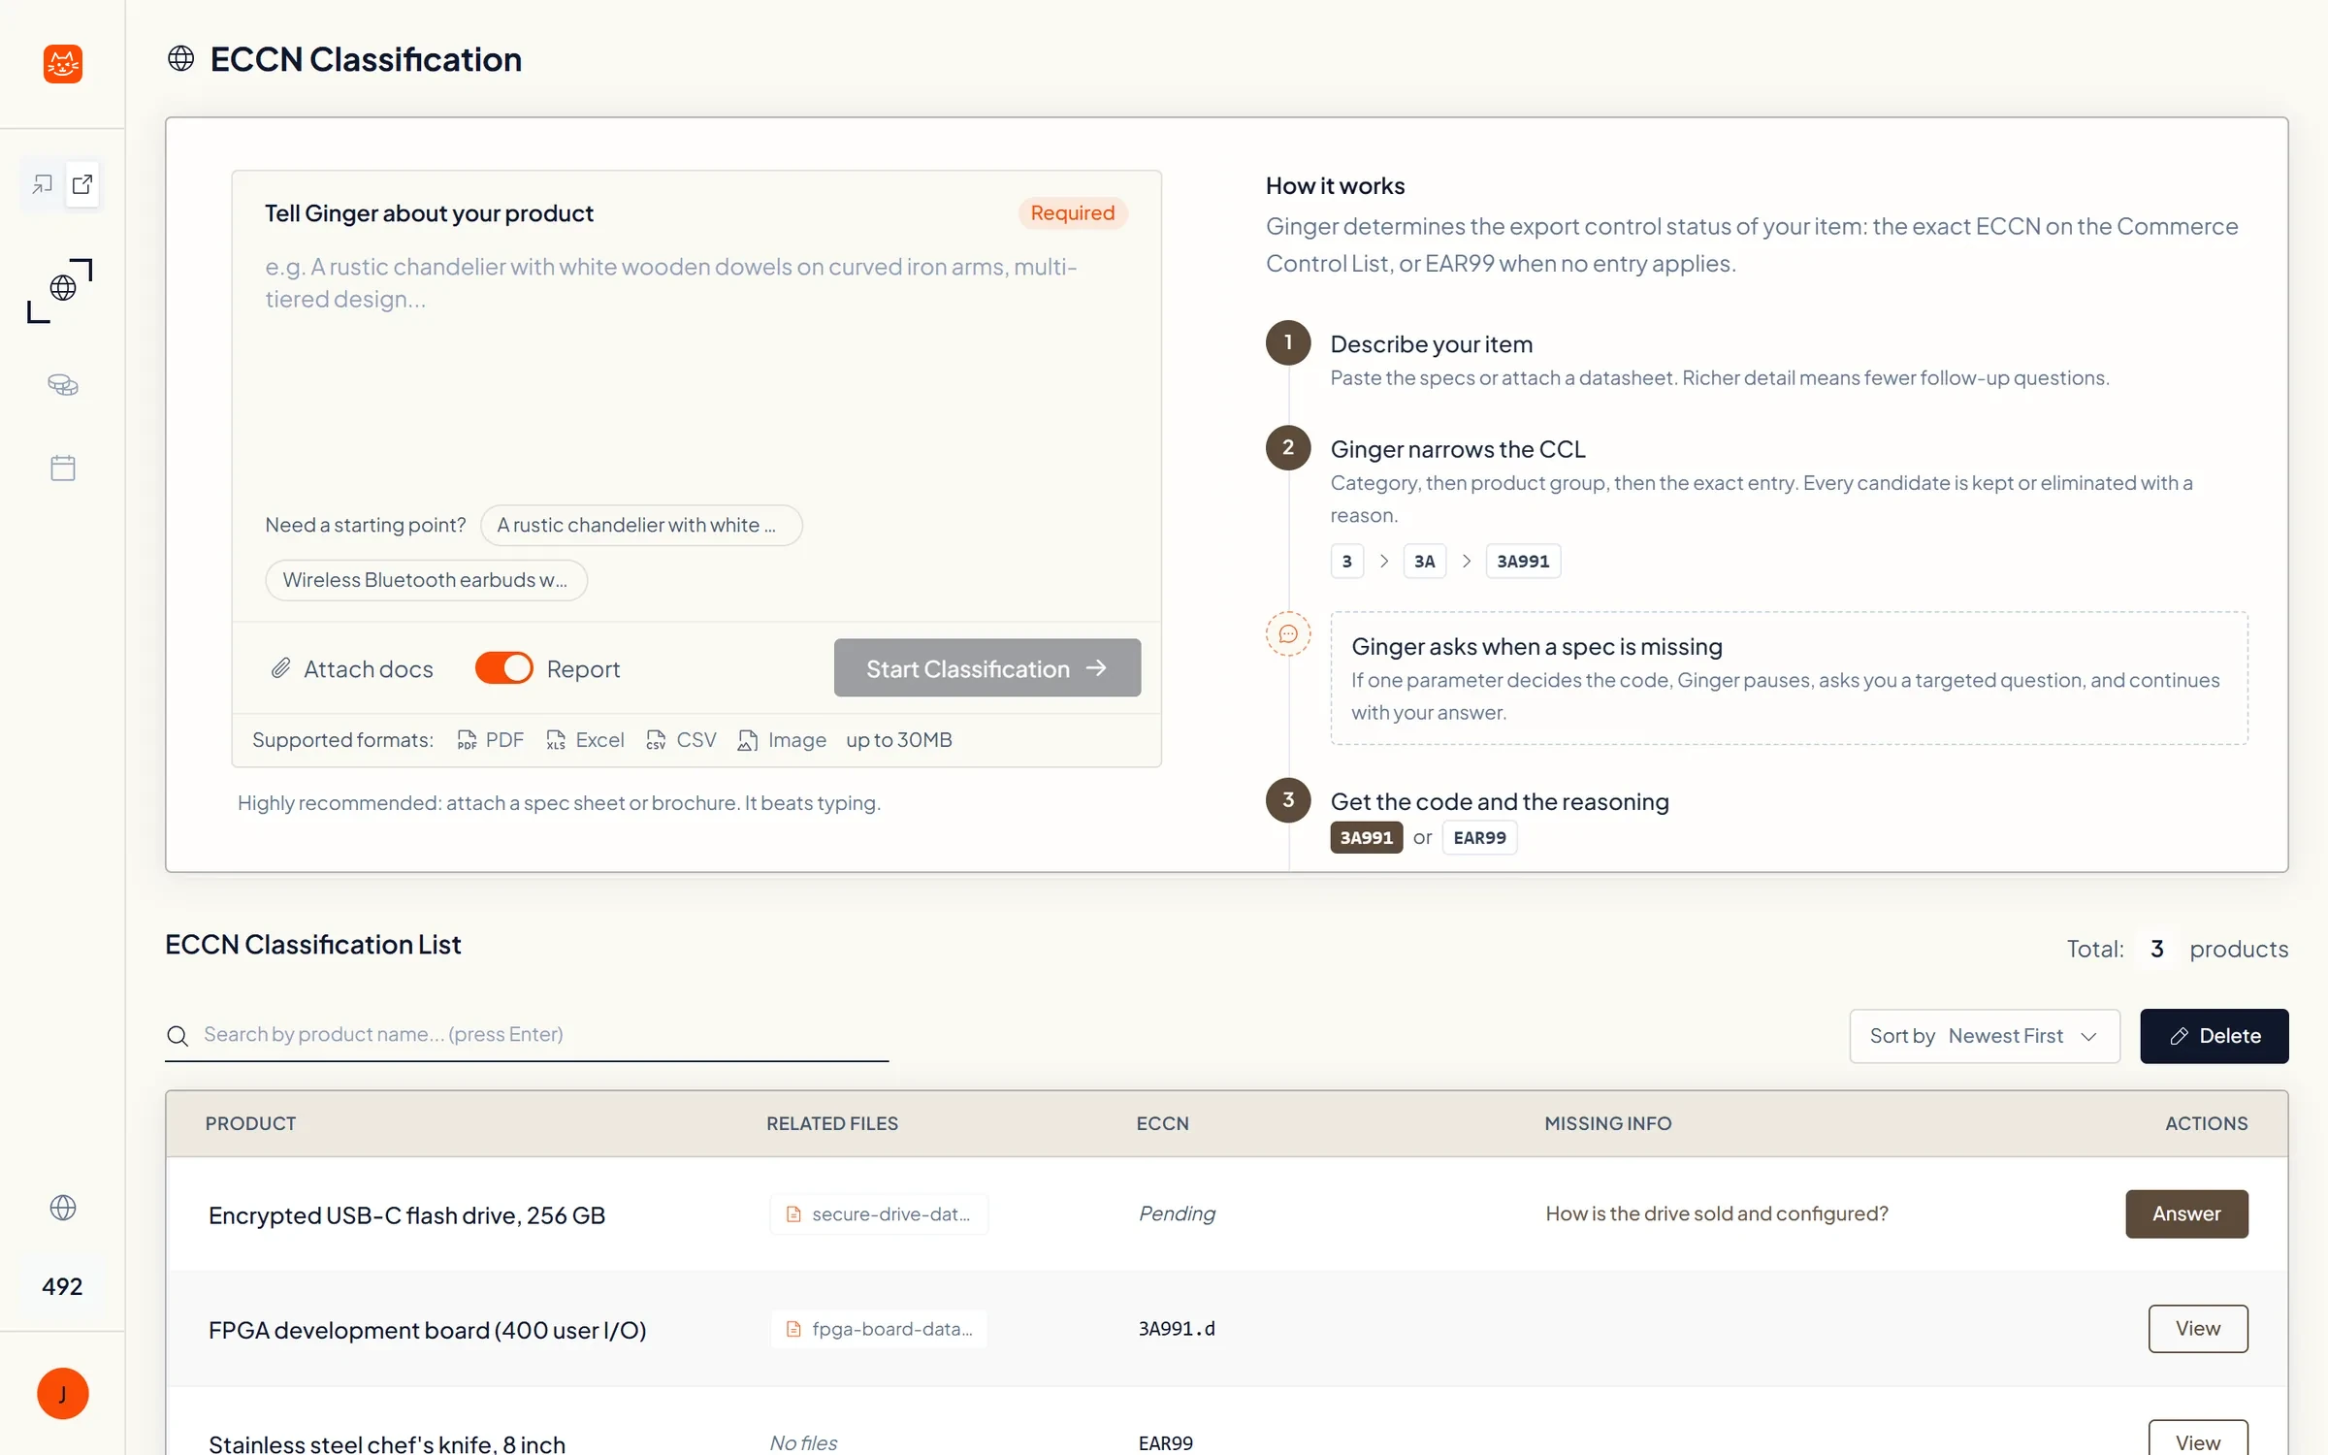Click the 492 credits counter

click(x=62, y=1286)
